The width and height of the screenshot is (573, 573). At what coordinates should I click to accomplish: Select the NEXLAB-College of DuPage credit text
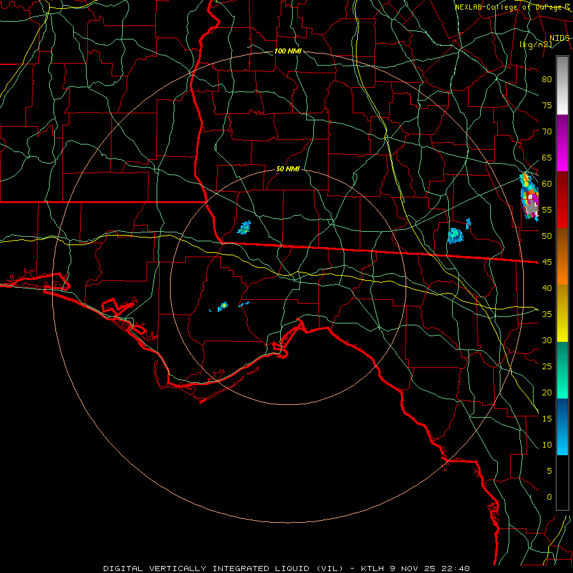(x=512, y=7)
